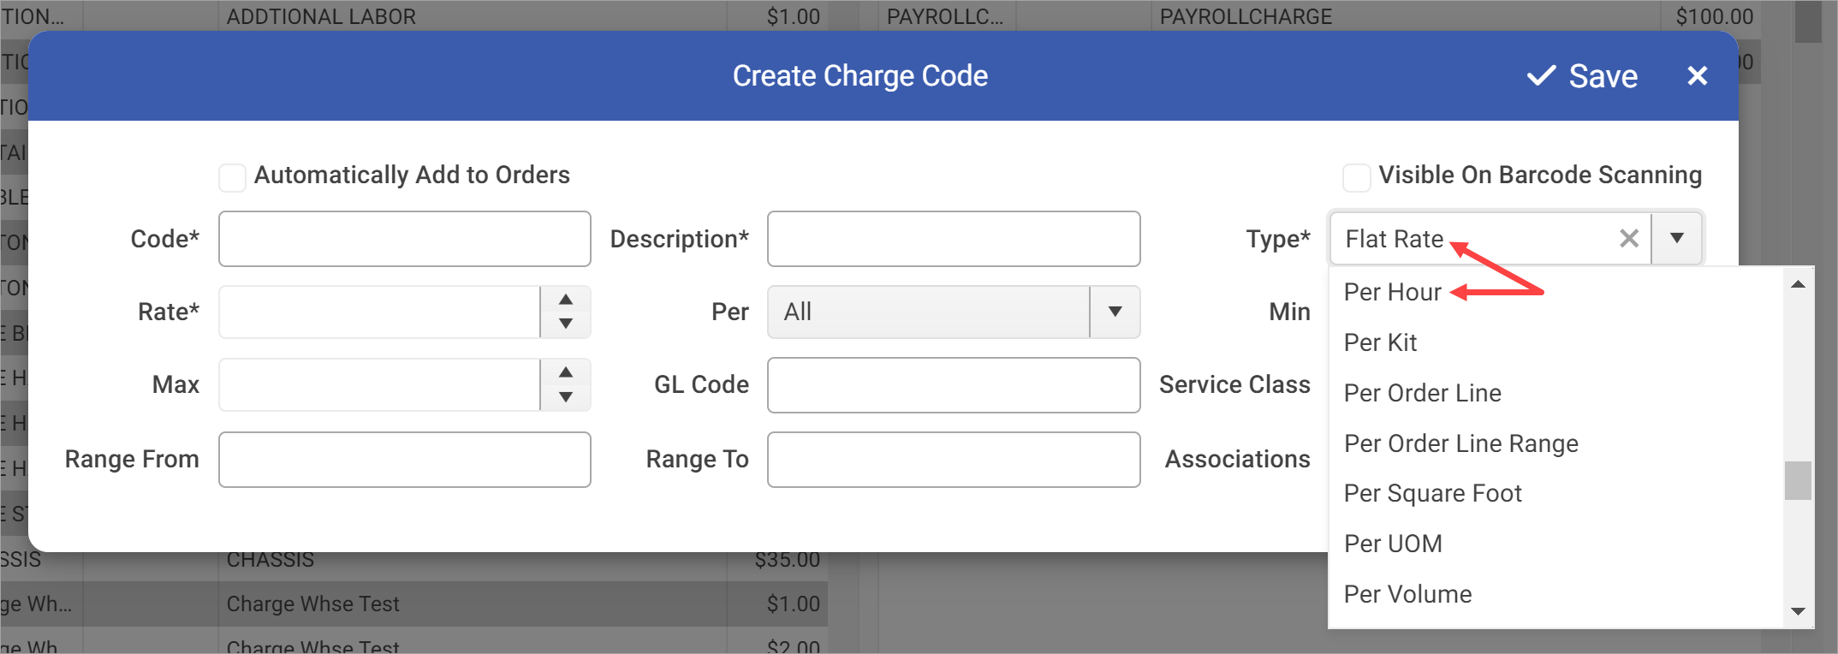Click the Max increment arrow
The width and height of the screenshot is (1838, 654).
click(567, 372)
